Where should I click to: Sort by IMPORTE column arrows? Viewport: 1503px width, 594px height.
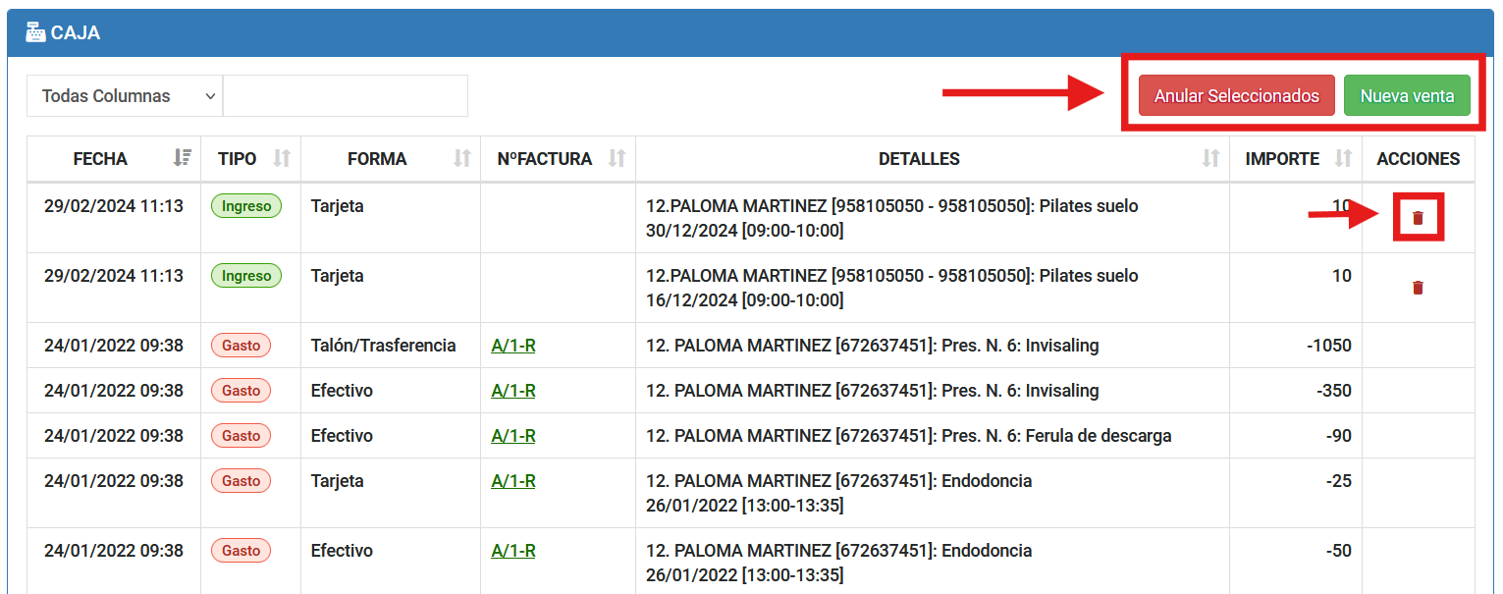(x=1344, y=158)
